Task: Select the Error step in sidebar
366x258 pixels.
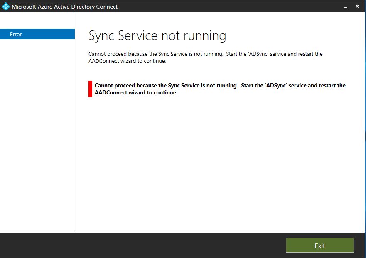Action: click(x=37, y=34)
